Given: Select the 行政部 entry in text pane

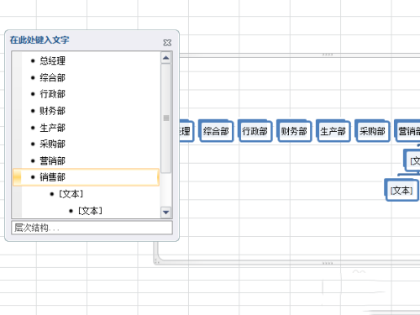Looking at the screenshot, I should click(x=52, y=94).
